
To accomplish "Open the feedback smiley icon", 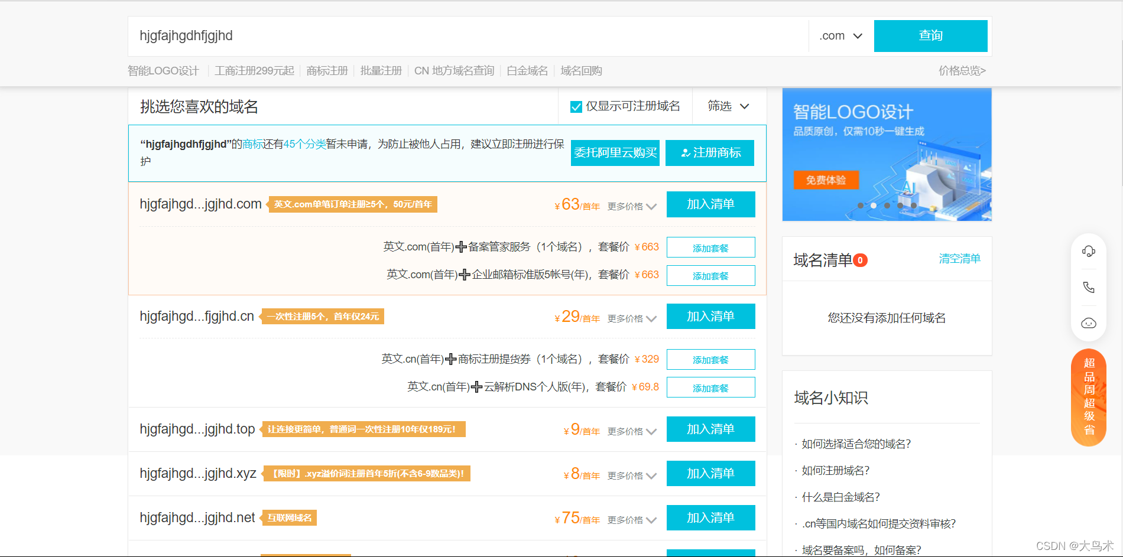I will pyautogui.click(x=1088, y=323).
